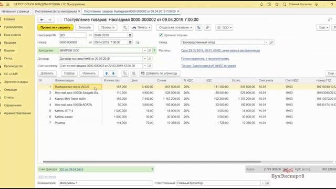Open Договор поставки №68 card icon
The width and height of the screenshot is (336, 189).
tap(150, 59)
